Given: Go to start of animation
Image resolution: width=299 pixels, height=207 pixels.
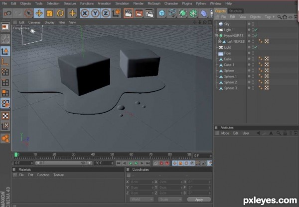Looking at the screenshot, I should click(x=119, y=163).
